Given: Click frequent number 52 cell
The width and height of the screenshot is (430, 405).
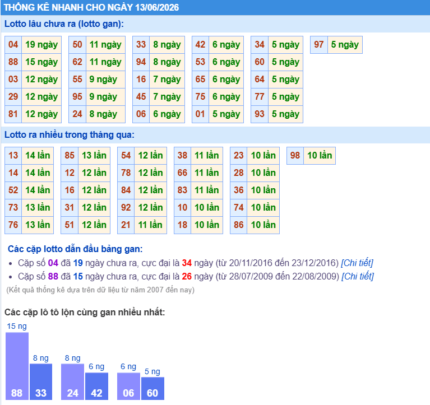Looking at the screenshot, I should (x=13, y=190).
